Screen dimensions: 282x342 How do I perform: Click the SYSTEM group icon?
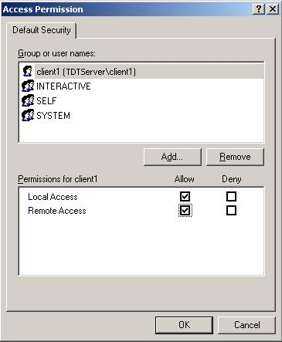point(28,115)
